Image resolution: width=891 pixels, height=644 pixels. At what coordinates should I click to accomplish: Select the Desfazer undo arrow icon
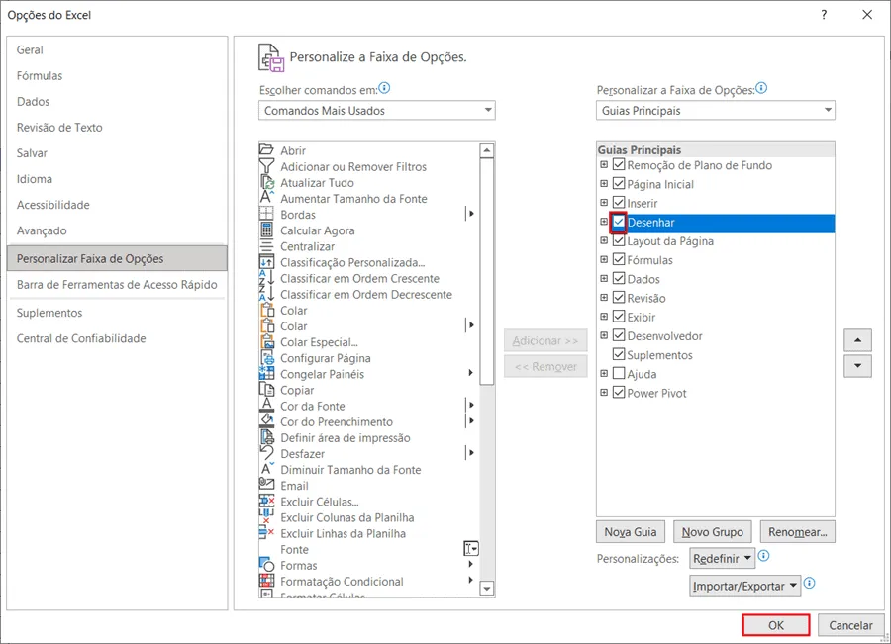point(266,453)
